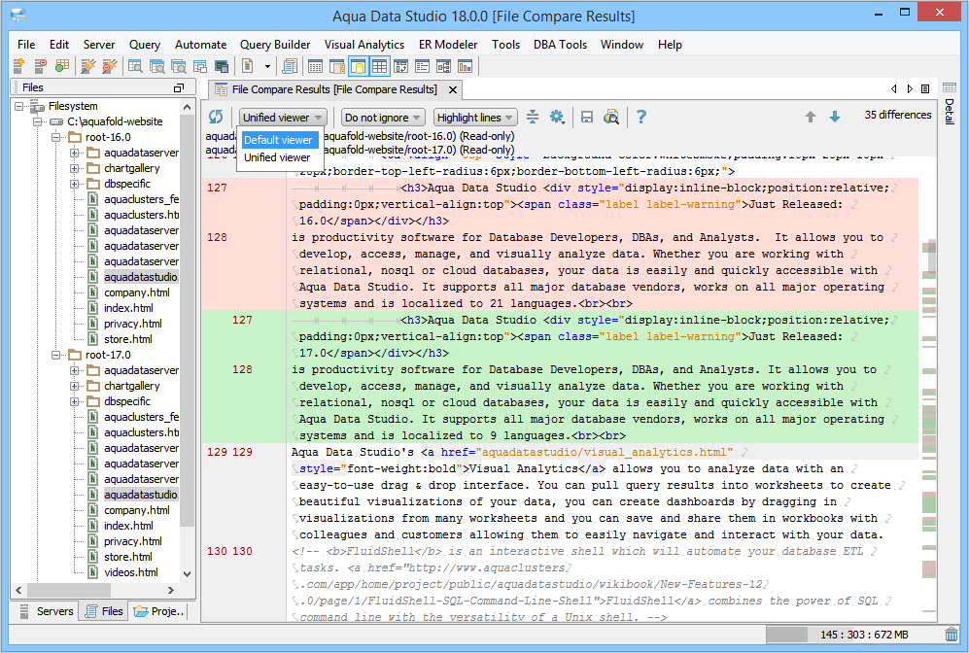Jump to previous difference with the up arrow

click(x=810, y=116)
